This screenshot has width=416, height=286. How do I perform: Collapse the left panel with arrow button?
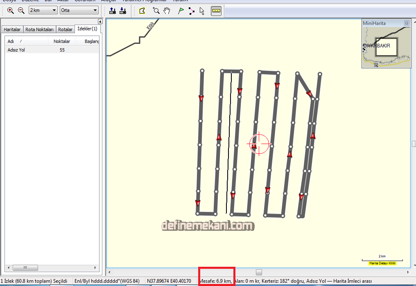pyautogui.click(x=100, y=21)
